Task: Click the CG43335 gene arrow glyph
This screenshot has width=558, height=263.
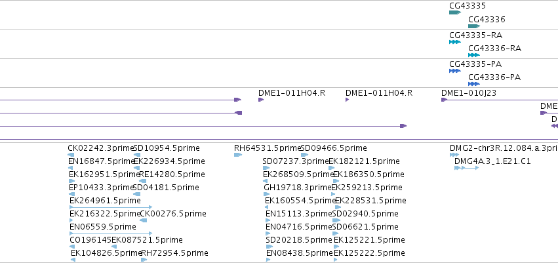Action: pos(455,12)
